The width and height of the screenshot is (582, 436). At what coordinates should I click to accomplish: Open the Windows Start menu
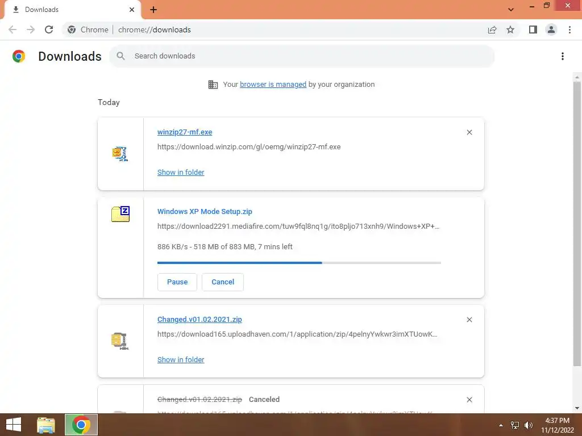pyautogui.click(x=14, y=425)
